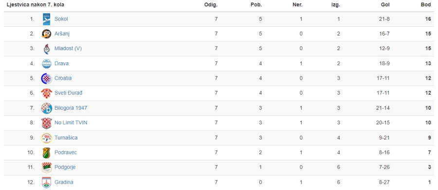
Task: Open the Sokol team link
Action: tap(61, 19)
